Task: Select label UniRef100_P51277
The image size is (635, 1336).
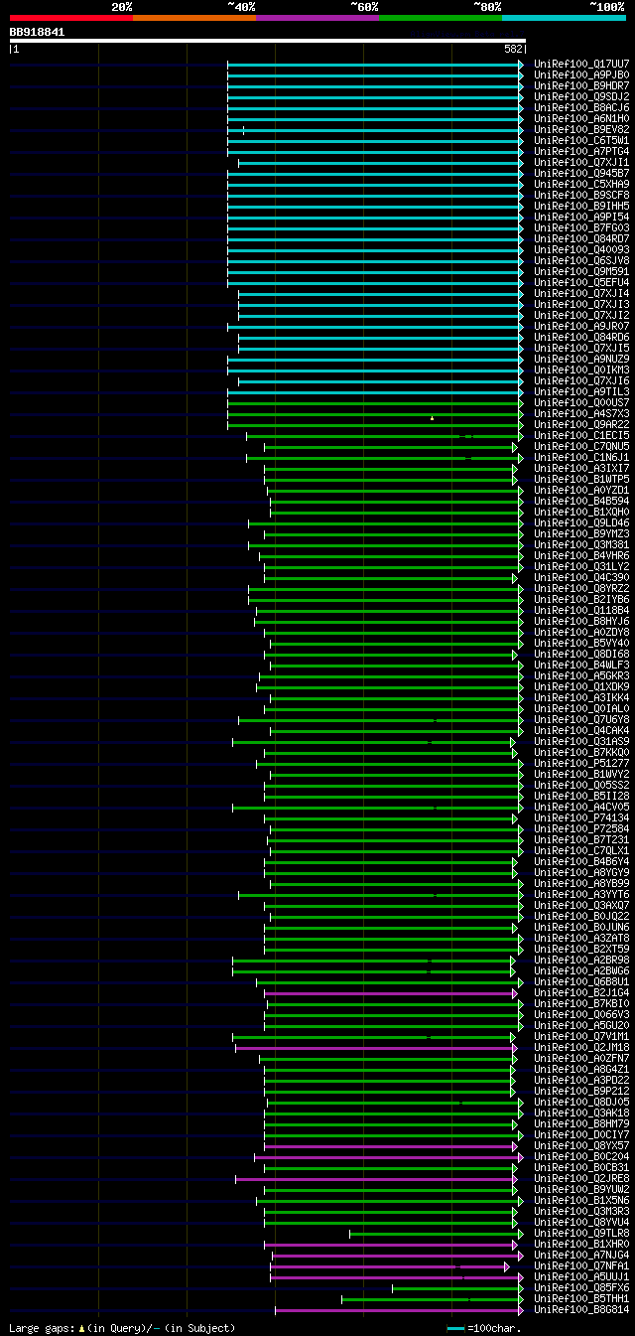Action: (x=581, y=763)
